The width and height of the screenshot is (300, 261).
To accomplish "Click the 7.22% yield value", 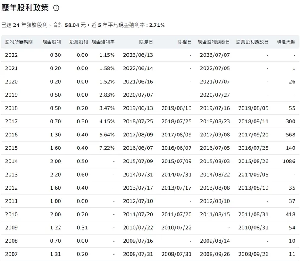I will pyautogui.click(x=107, y=148).
